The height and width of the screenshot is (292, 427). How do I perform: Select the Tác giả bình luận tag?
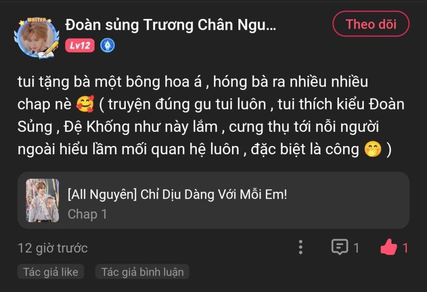(x=142, y=272)
